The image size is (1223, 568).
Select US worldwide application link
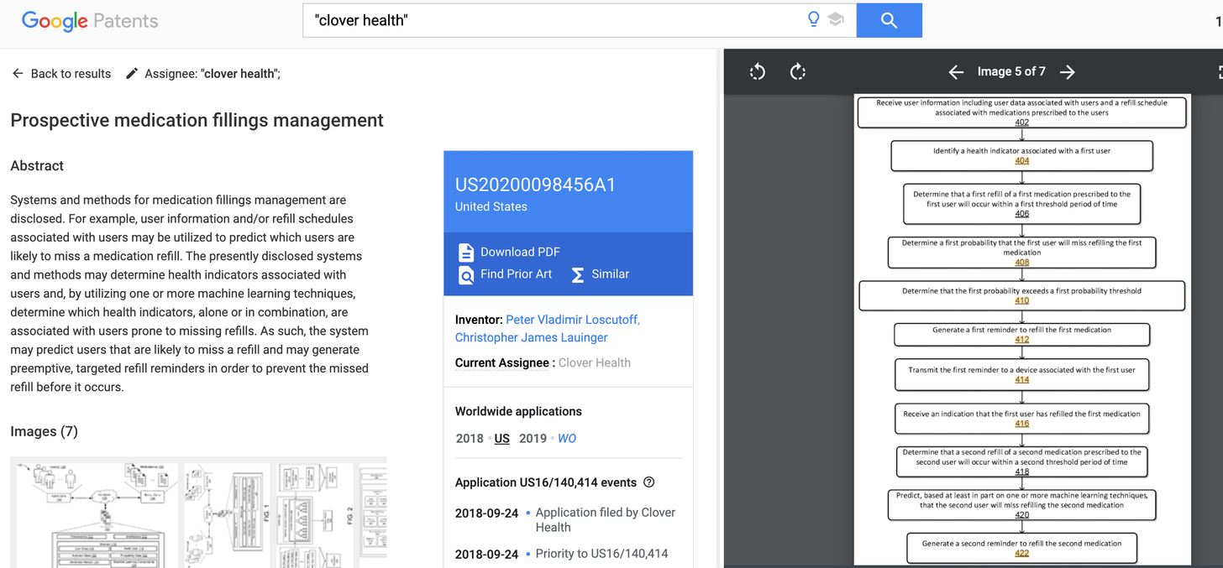pyautogui.click(x=502, y=438)
